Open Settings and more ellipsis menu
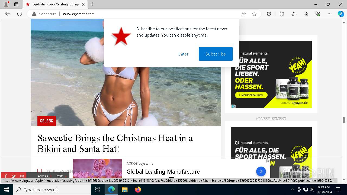Image resolution: width=347 pixels, height=195 pixels. 330,14
